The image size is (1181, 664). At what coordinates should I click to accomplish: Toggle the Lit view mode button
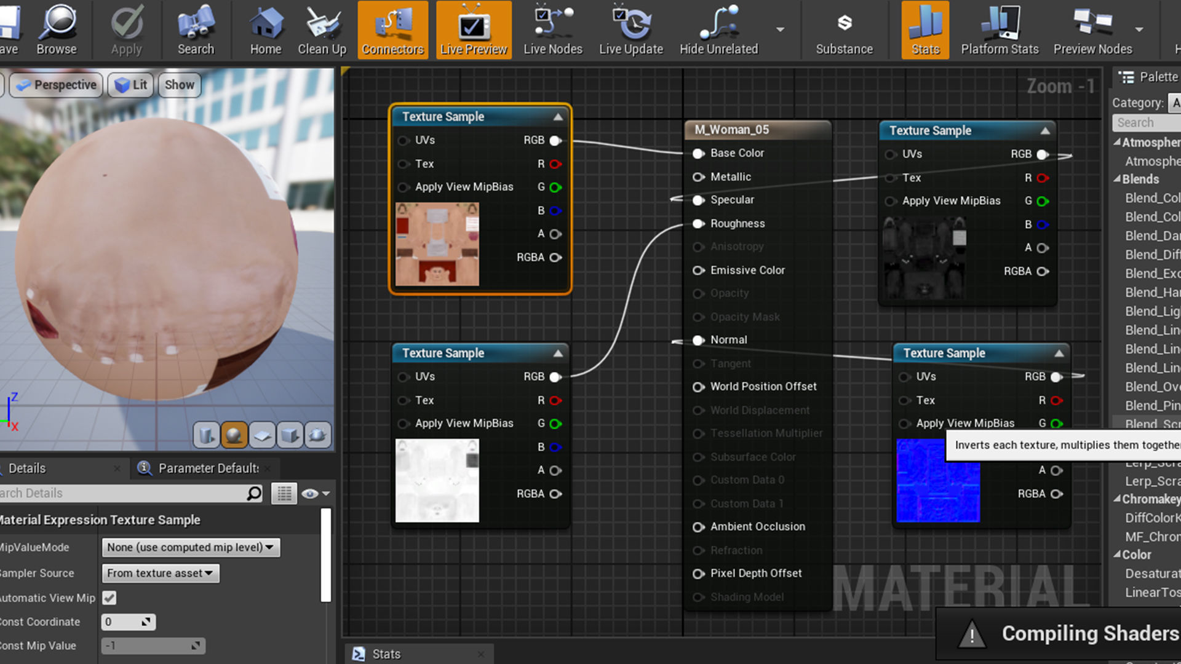(132, 85)
